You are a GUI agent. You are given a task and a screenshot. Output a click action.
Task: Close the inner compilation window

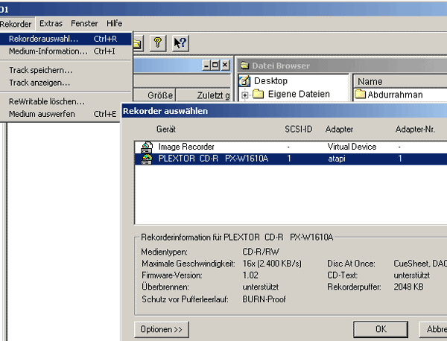click(x=225, y=66)
